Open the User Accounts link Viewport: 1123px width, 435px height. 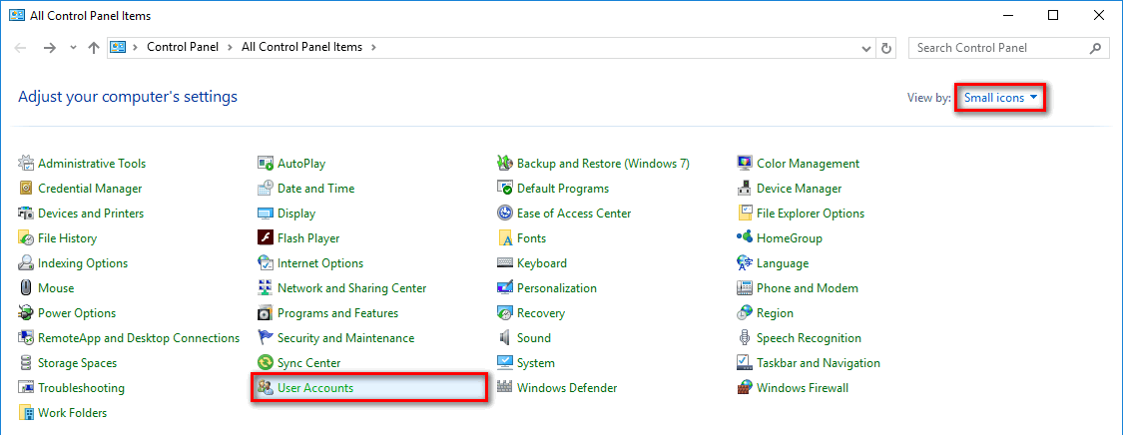[315, 388]
